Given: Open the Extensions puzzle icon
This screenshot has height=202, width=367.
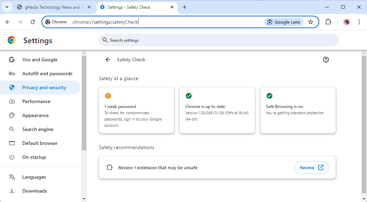Looking at the screenshot, I should [x=328, y=22].
